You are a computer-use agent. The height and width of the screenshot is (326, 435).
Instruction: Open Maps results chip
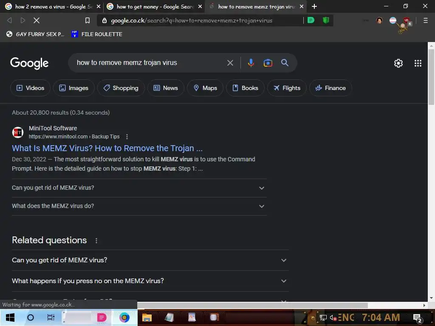pos(205,88)
